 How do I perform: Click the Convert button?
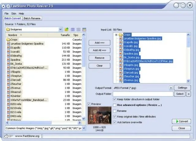click(x=181, y=121)
